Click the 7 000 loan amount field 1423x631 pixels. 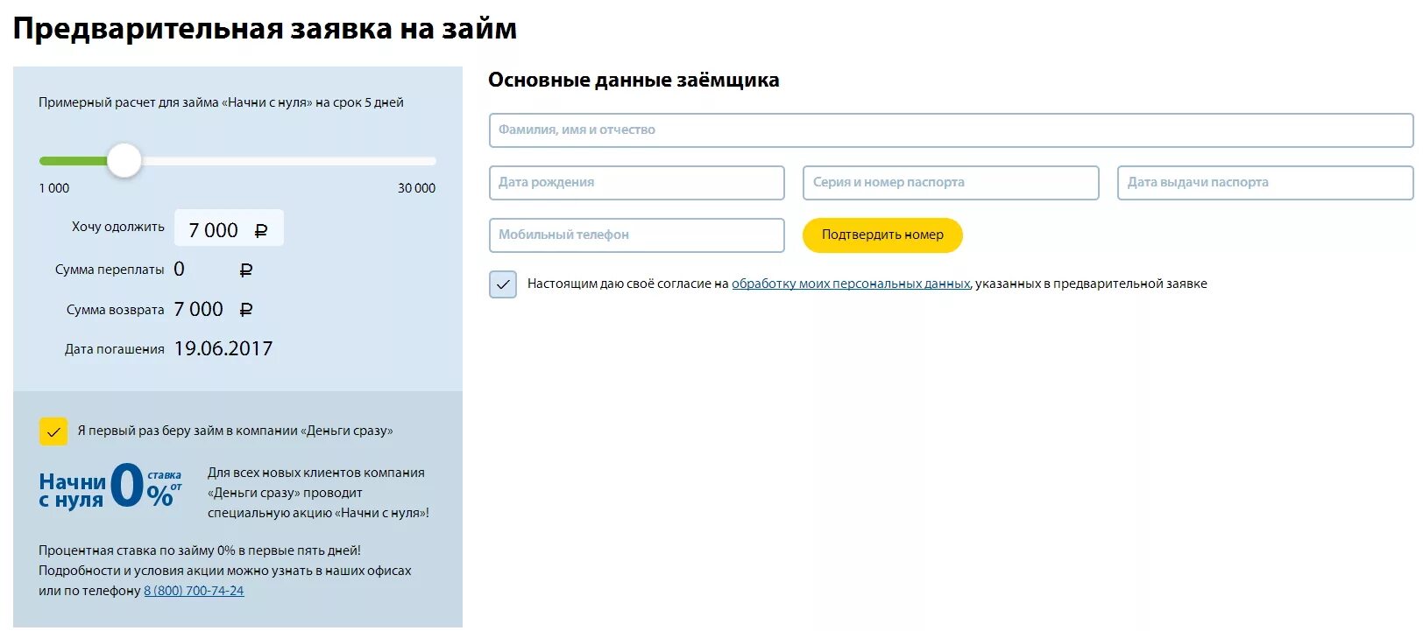coord(229,228)
